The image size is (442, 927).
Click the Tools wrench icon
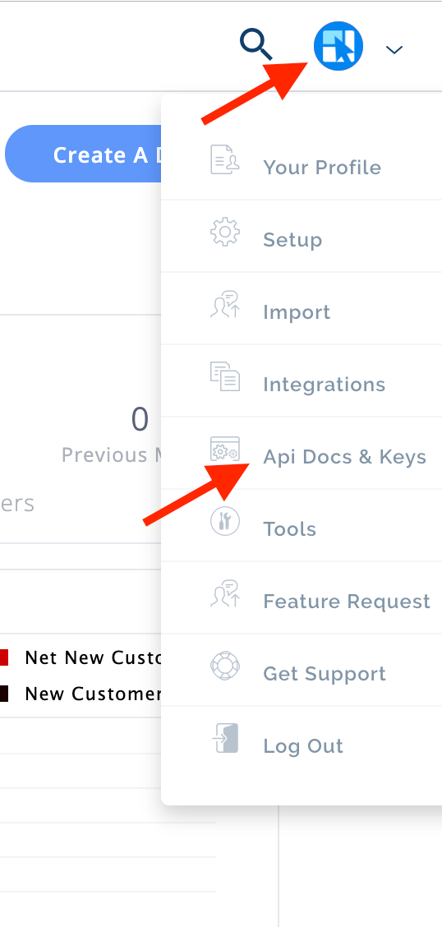tap(224, 521)
